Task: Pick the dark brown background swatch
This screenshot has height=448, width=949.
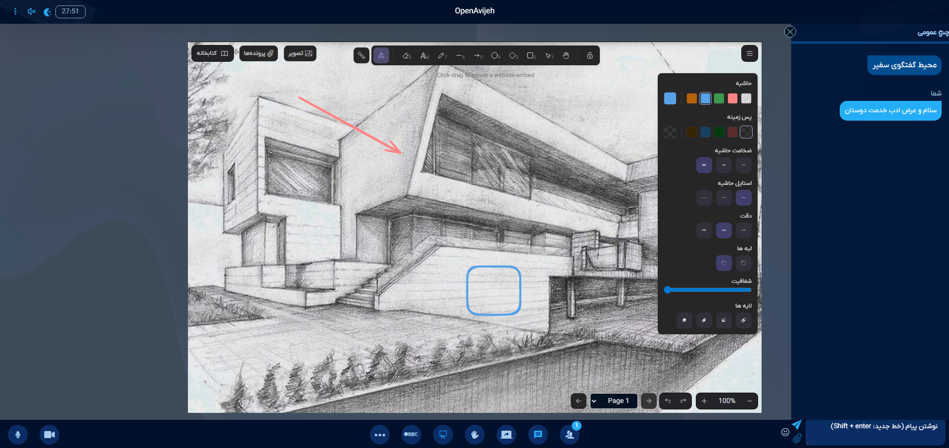Action: (692, 132)
